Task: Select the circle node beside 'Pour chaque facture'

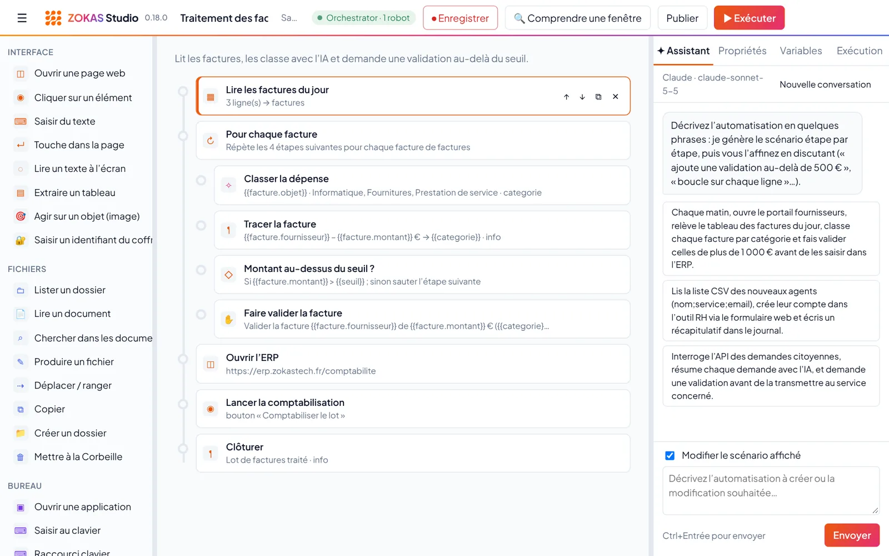Action: click(183, 136)
